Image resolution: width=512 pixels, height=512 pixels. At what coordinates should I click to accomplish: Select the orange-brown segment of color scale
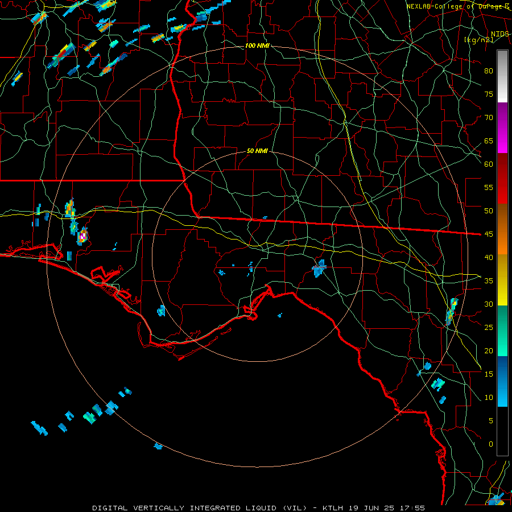502,229
